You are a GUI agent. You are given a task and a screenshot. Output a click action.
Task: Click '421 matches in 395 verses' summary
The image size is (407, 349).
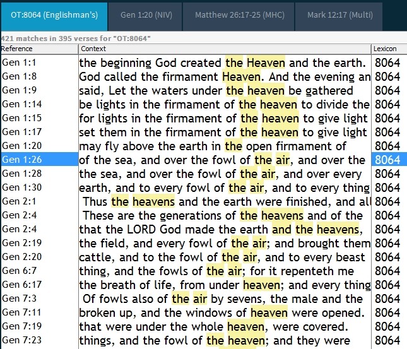[76, 38]
